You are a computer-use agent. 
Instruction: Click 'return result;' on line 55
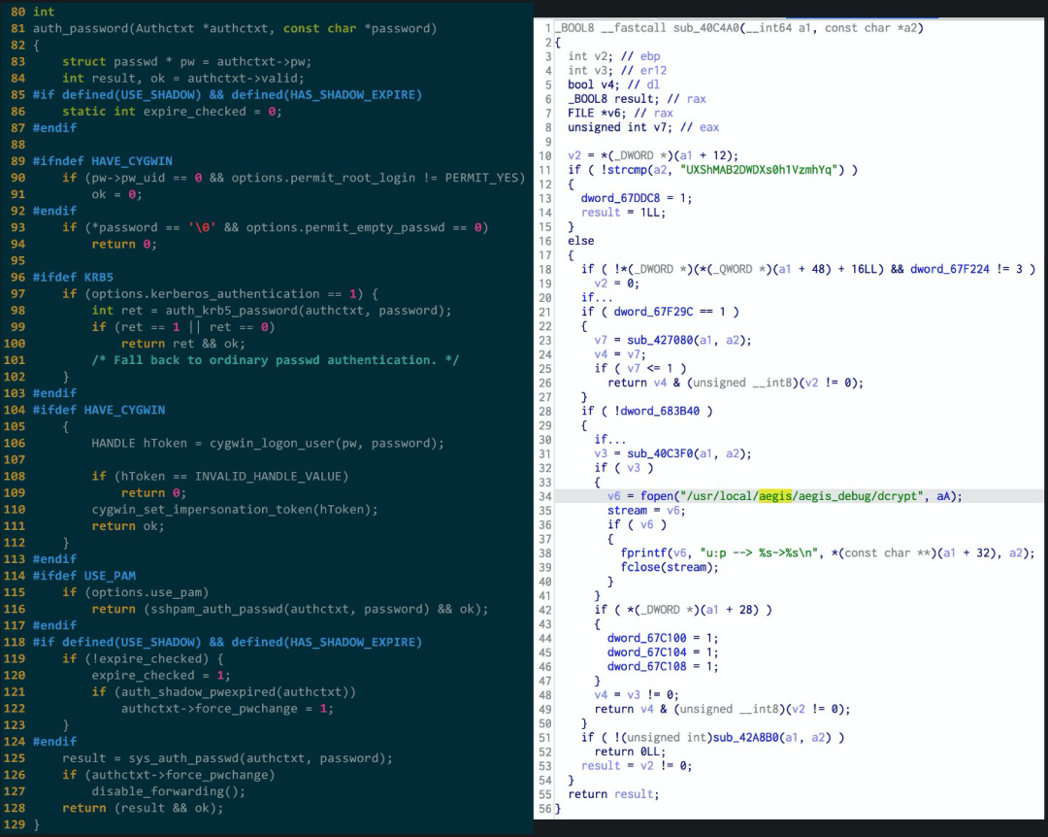point(613,794)
